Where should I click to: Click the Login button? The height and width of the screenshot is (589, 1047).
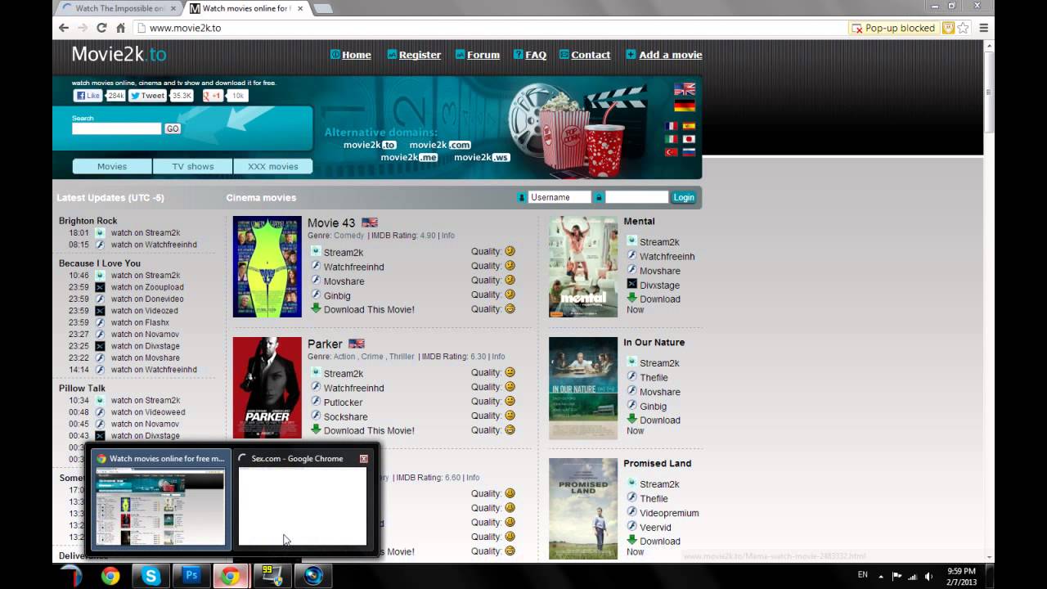coord(683,197)
